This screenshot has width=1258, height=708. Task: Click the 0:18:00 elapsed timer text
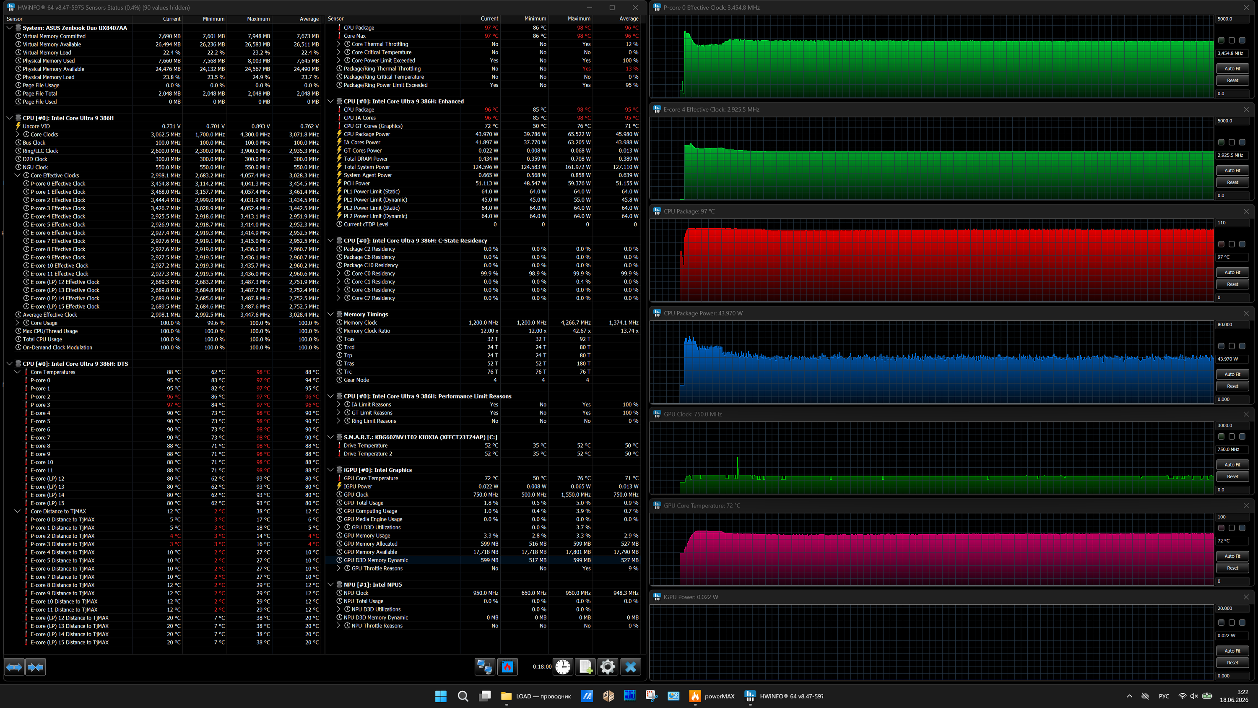542,667
